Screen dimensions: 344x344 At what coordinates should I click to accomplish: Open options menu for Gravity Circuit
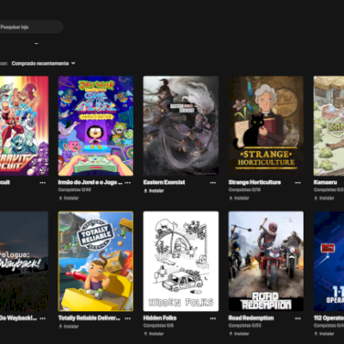[43, 182]
